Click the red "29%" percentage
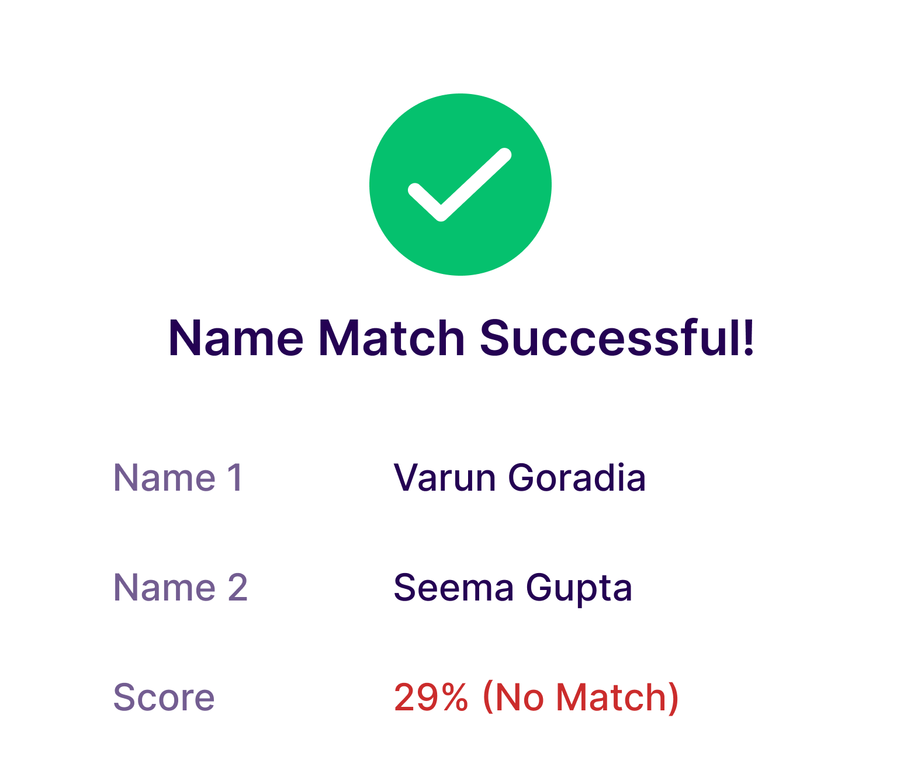Image resolution: width=921 pixels, height=760 pixels. pyautogui.click(x=431, y=697)
